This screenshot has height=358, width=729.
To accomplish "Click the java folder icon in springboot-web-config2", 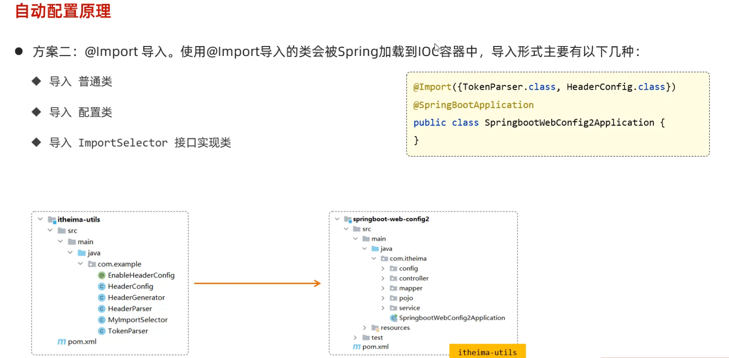I will [x=375, y=248].
